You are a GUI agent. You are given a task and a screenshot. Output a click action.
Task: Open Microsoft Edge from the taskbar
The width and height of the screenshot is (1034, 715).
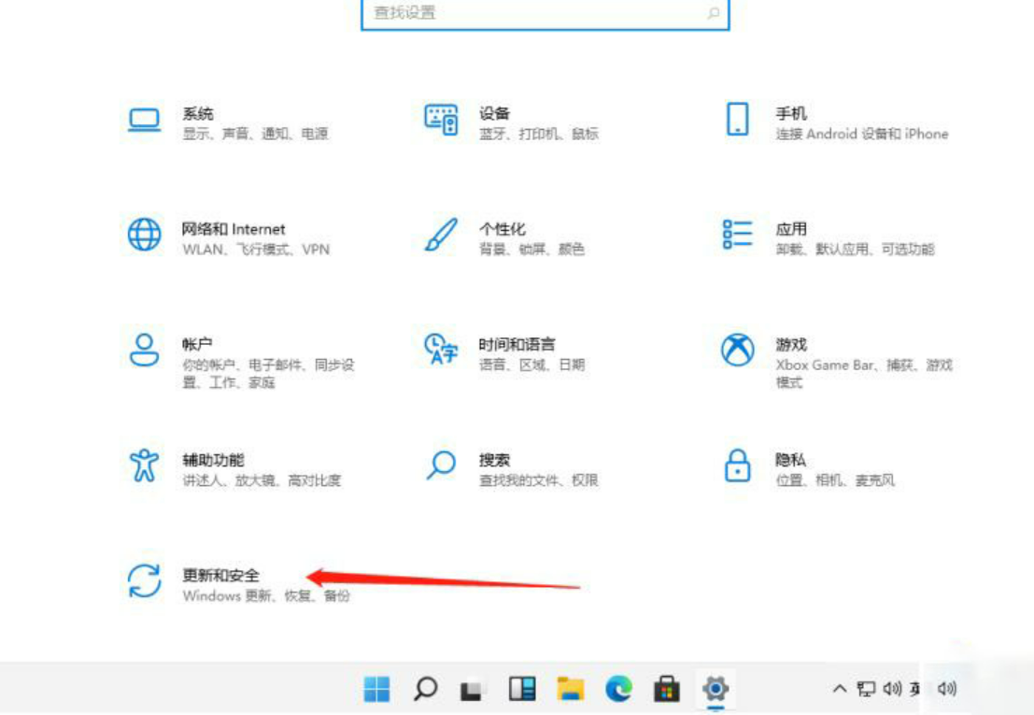(618, 690)
